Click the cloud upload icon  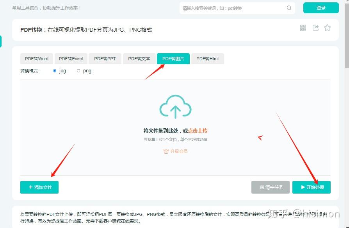[175, 106]
